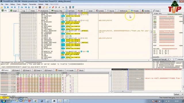Open the Help menu

[x=47, y=4]
